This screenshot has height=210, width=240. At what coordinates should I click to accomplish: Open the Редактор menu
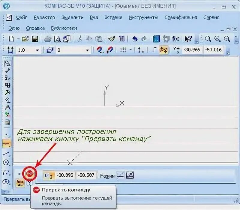pyautogui.click(x=44, y=17)
